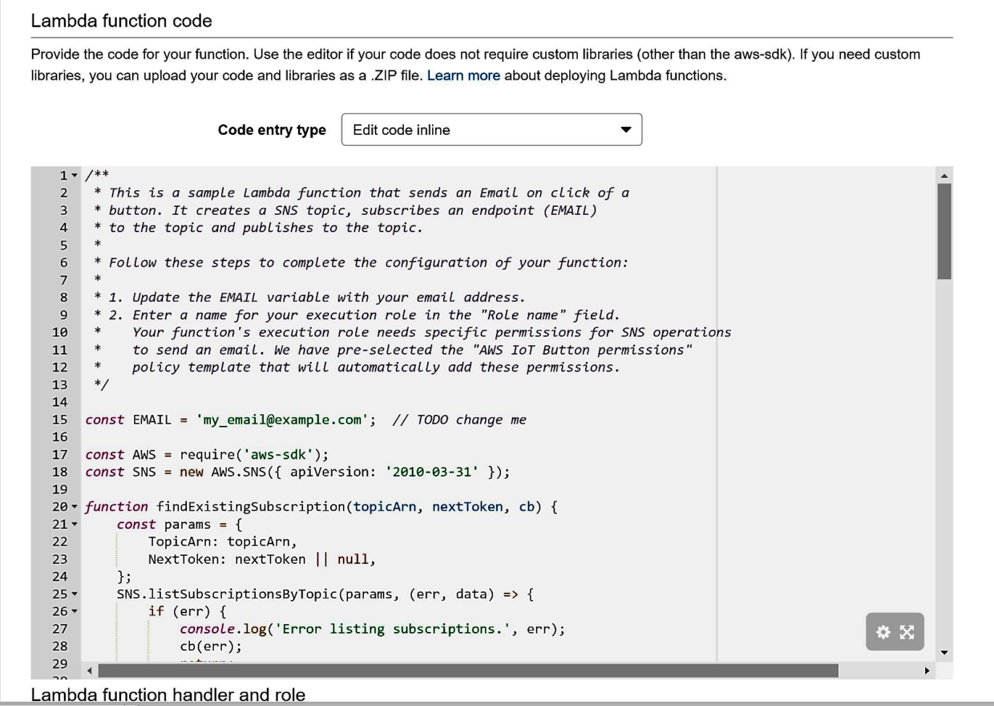
Task: Click the 'Lambda function code' heading
Action: click(x=121, y=22)
